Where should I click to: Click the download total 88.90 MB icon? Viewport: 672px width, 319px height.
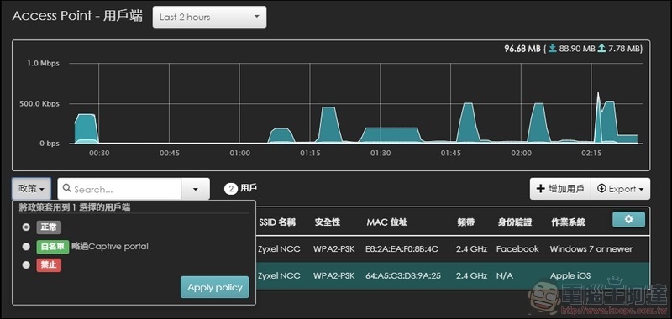553,49
